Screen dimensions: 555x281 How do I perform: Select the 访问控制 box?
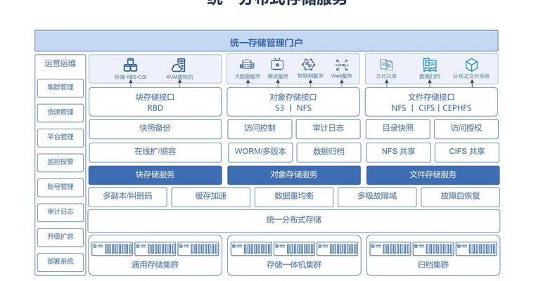[x=260, y=129]
